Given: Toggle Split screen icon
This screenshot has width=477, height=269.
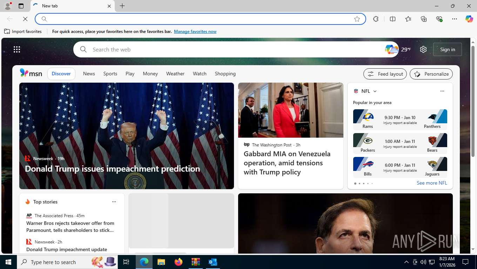Looking at the screenshot, I should 392,19.
